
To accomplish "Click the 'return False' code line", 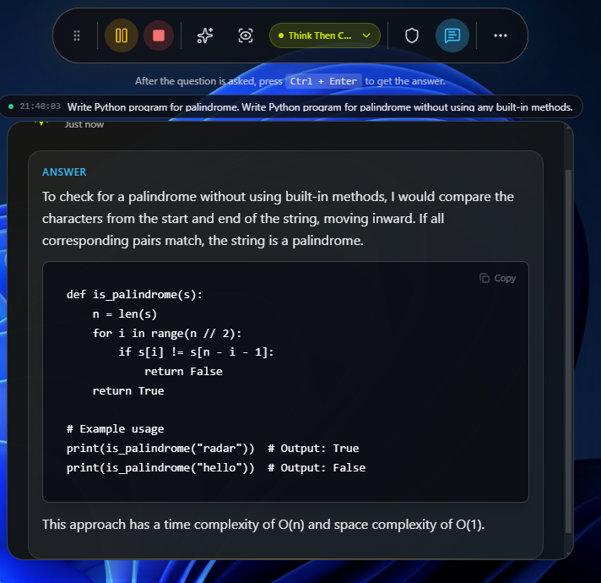I will (x=183, y=371).
